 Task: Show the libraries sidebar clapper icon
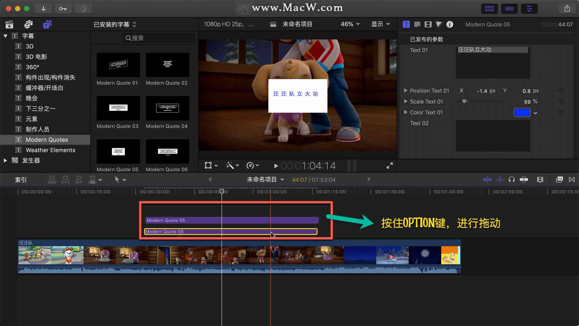point(10,24)
